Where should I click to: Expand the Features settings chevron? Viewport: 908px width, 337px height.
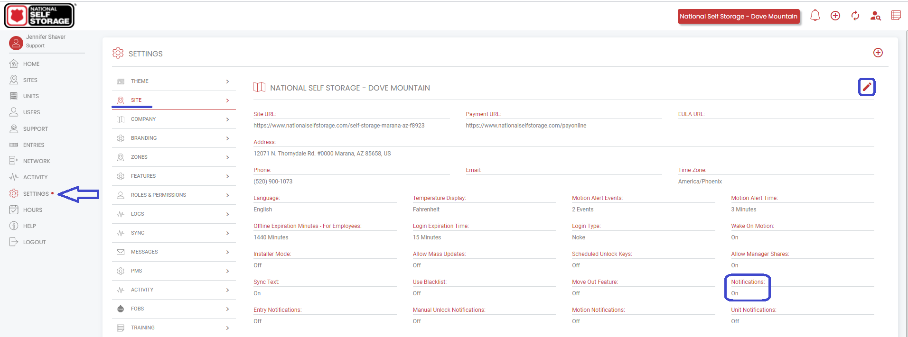tap(228, 176)
